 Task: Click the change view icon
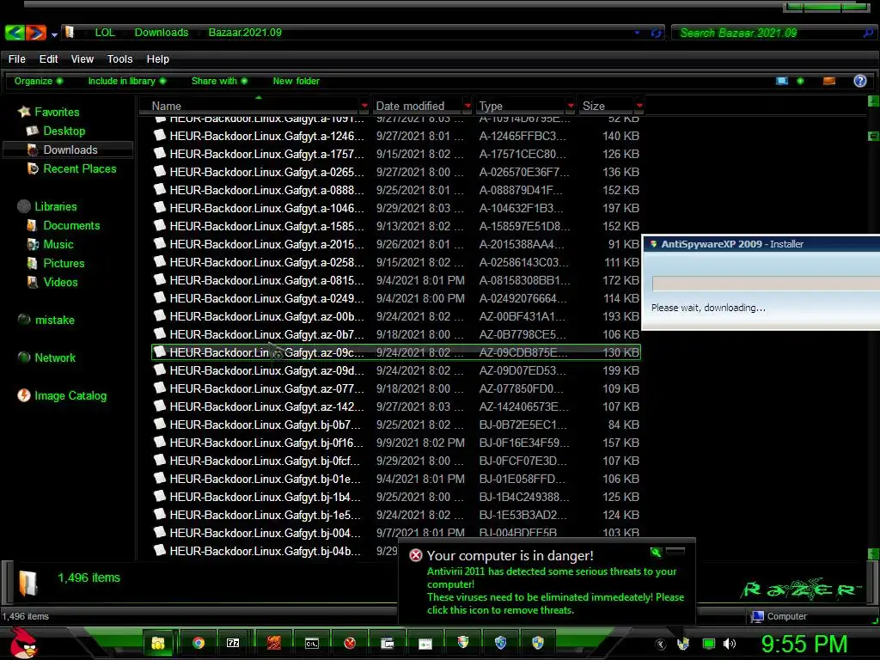(x=782, y=82)
